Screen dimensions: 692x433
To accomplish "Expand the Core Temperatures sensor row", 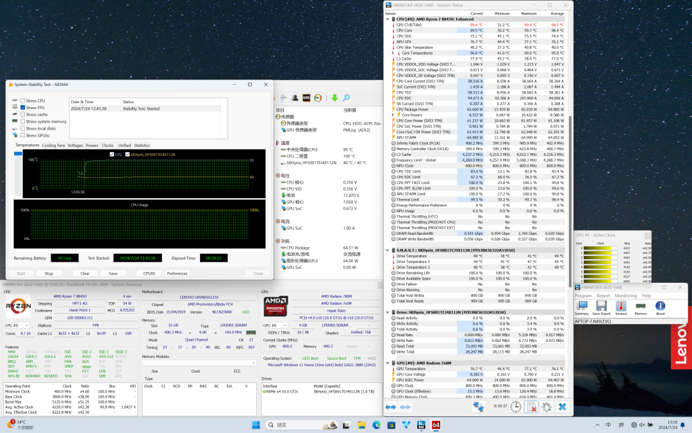I will (x=393, y=53).
